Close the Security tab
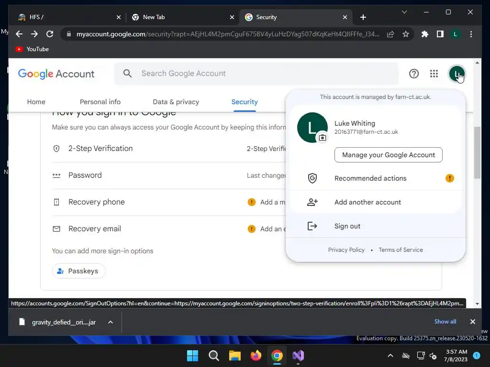 pos(345,17)
